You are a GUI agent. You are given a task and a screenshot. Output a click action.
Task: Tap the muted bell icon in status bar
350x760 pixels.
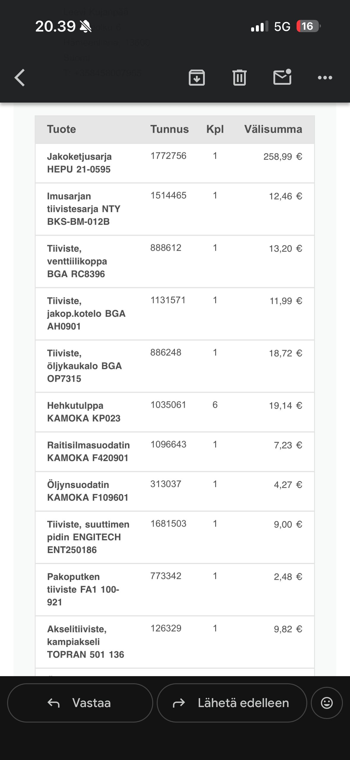pos(86,26)
